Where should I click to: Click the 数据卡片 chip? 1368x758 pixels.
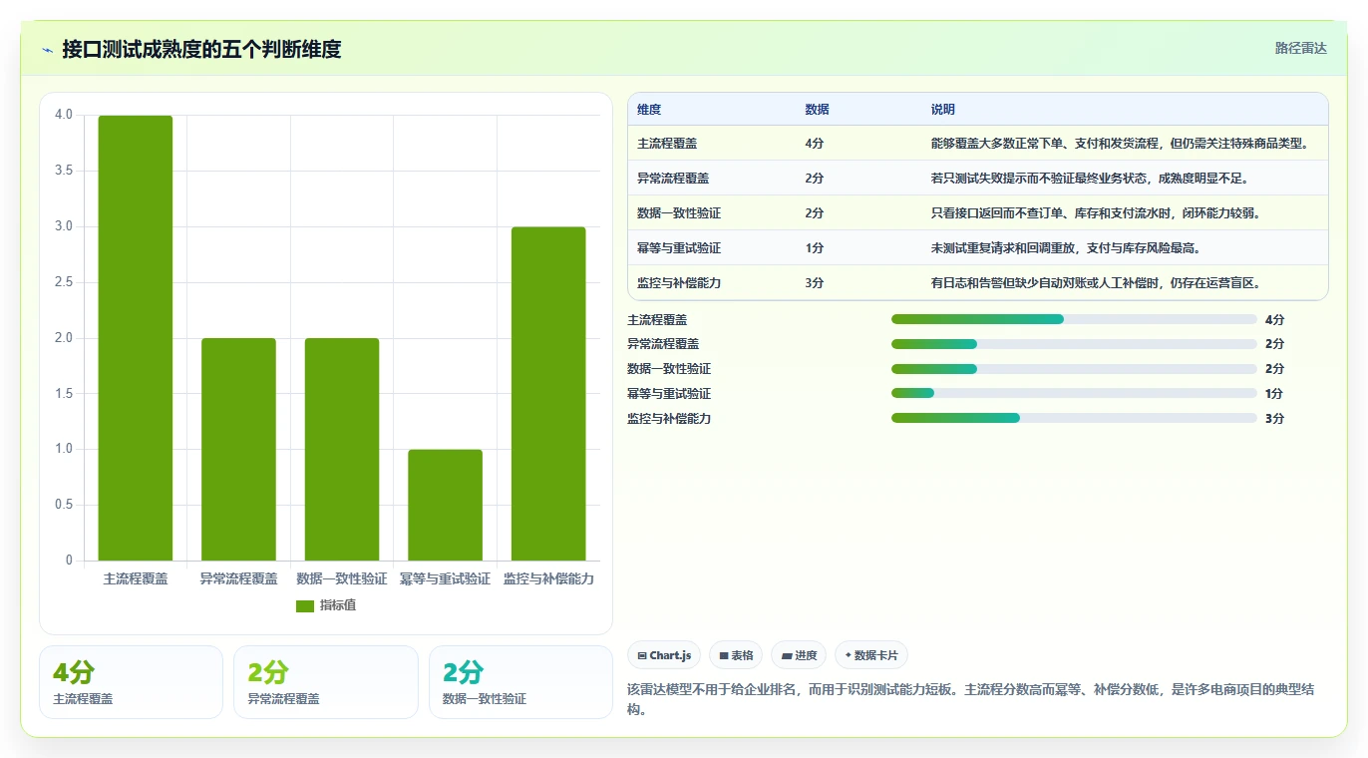pyautogui.click(x=871, y=655)
